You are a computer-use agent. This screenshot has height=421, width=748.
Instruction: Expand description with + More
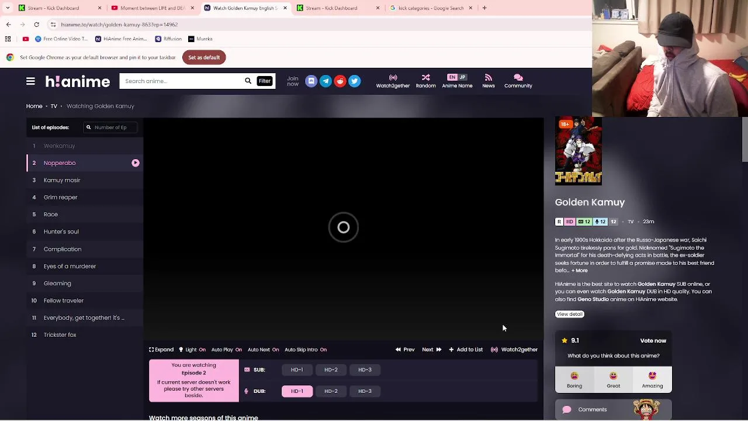point(580,271)
